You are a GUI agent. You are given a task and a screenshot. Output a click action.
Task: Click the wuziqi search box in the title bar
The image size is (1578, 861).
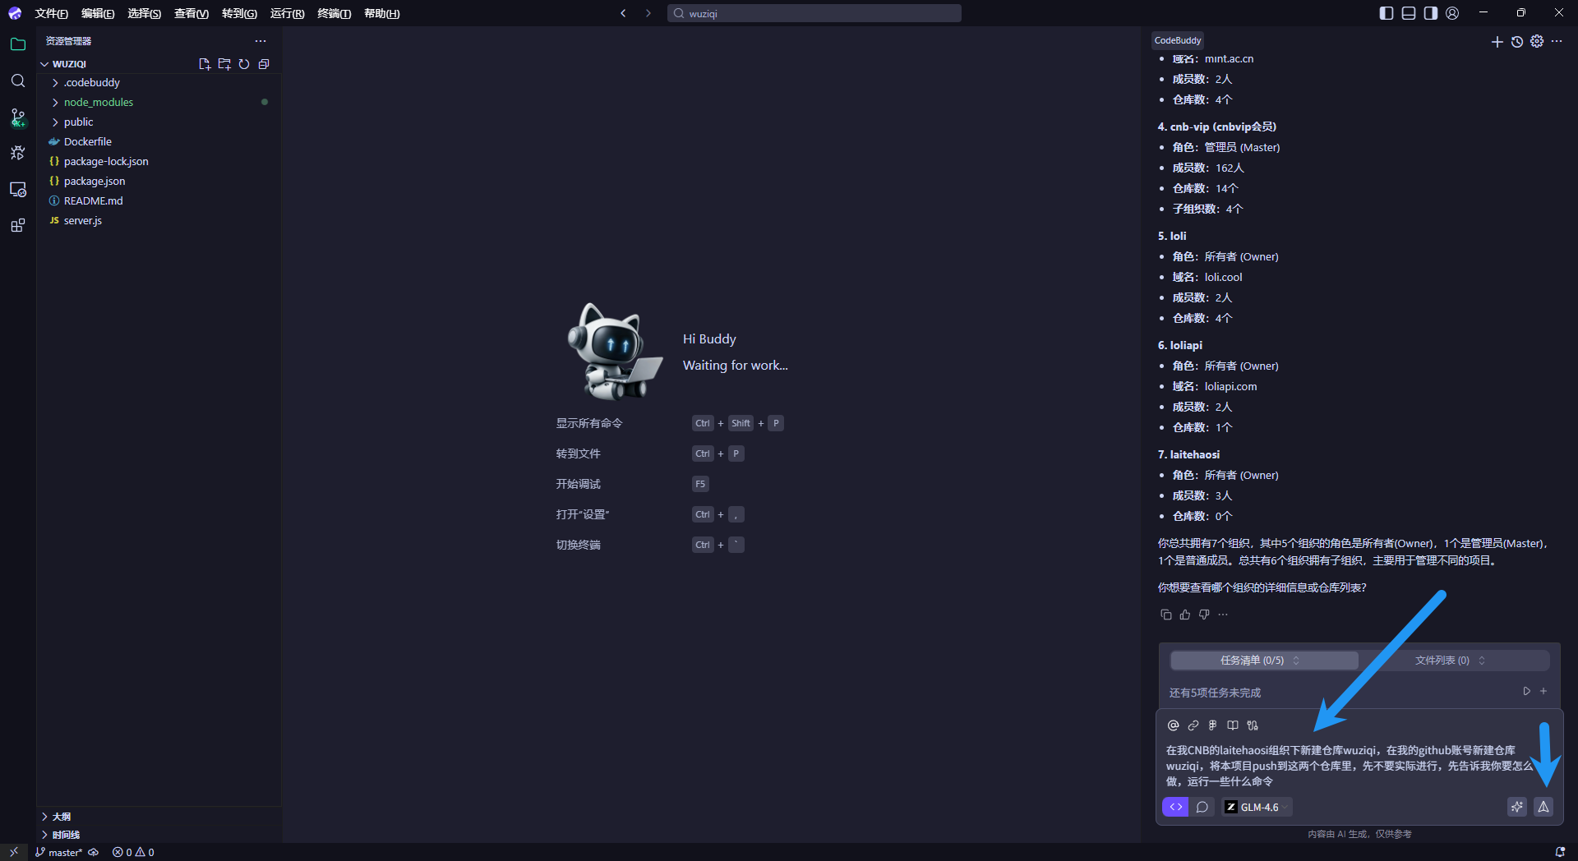click(814, 13)
